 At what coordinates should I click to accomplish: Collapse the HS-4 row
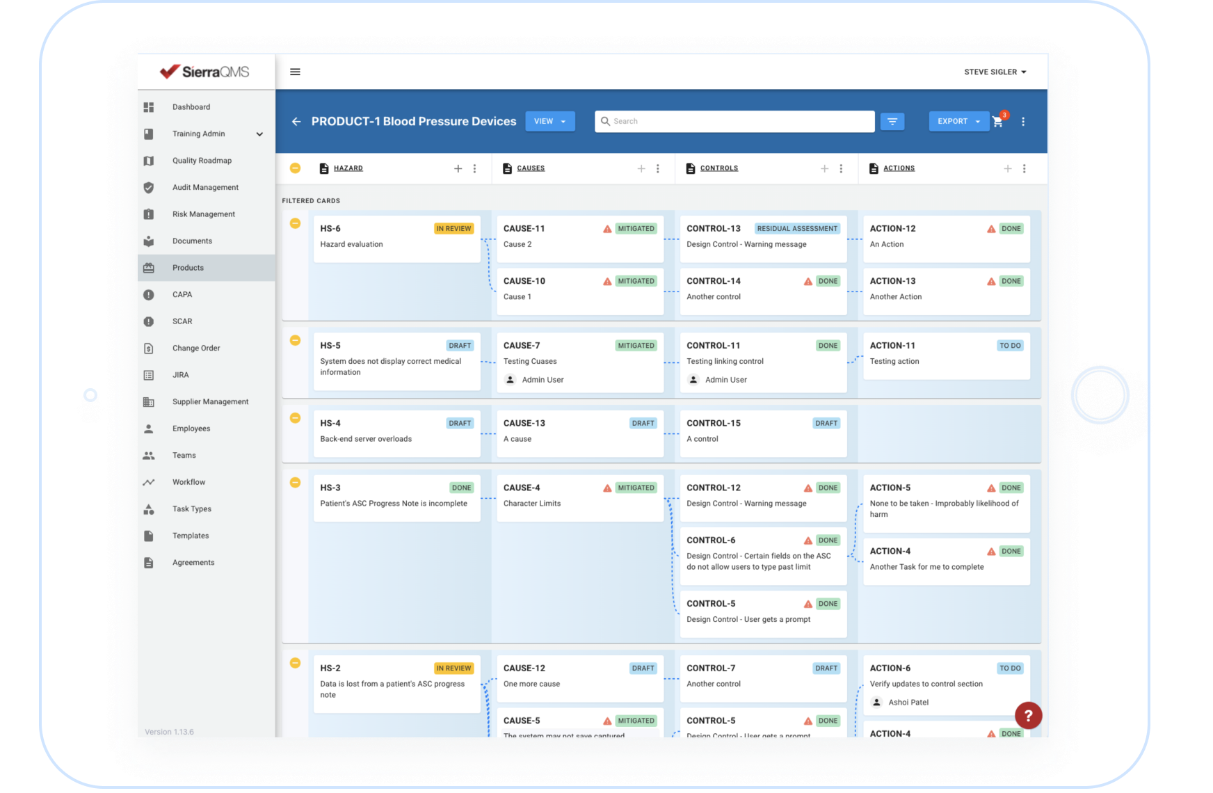pos(295,418)
